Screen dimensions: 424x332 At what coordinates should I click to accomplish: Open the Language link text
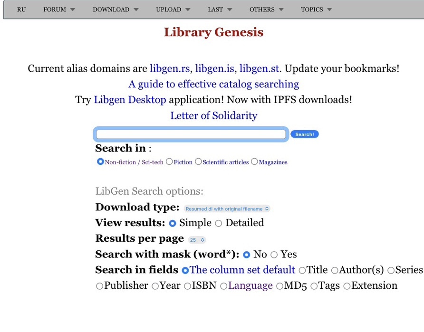click(x=251, y=285)
